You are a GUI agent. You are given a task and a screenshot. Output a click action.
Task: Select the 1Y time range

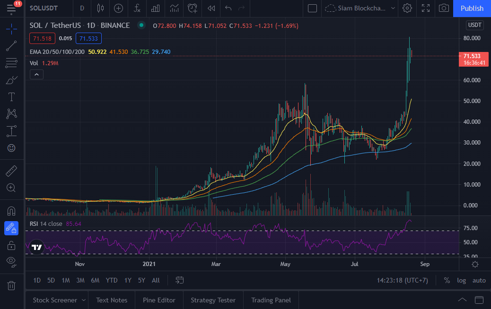point(127,280)
